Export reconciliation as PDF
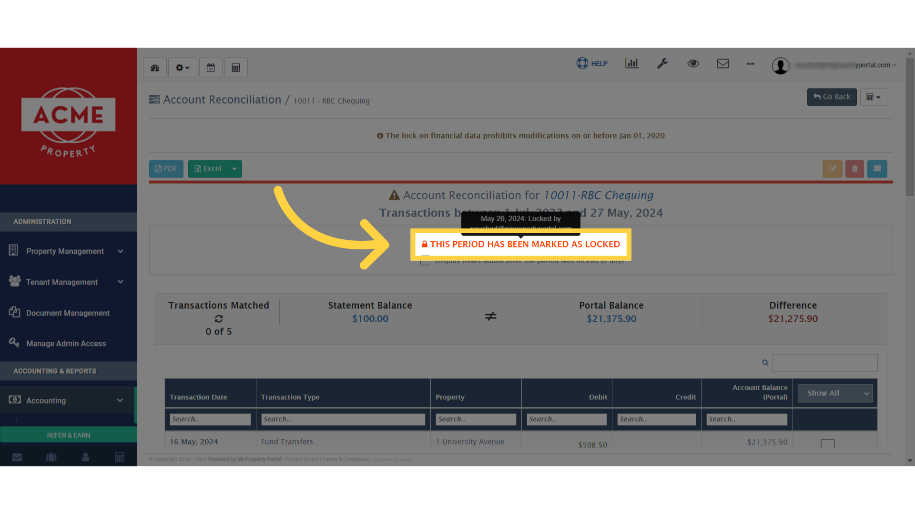Screen dimensions: 915x514 [x=166, y=169]
